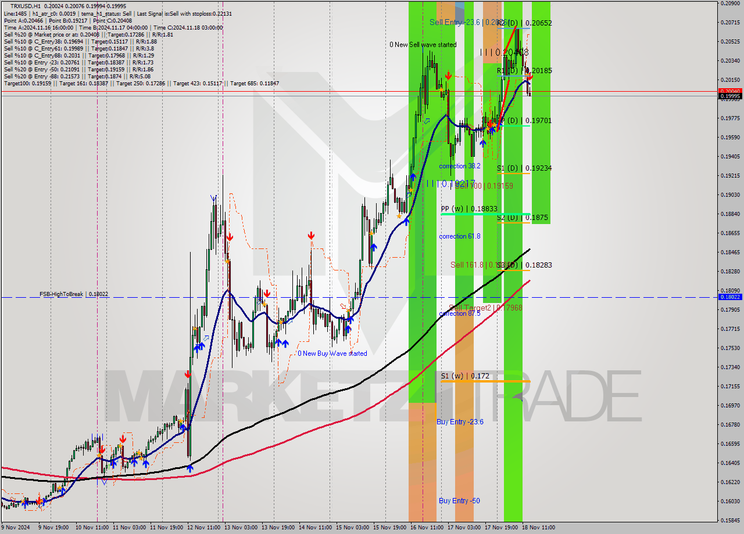744x534 pixels.
Task: Click the 'Target100: 0.19159' targets line
Action: coord(141,84)
